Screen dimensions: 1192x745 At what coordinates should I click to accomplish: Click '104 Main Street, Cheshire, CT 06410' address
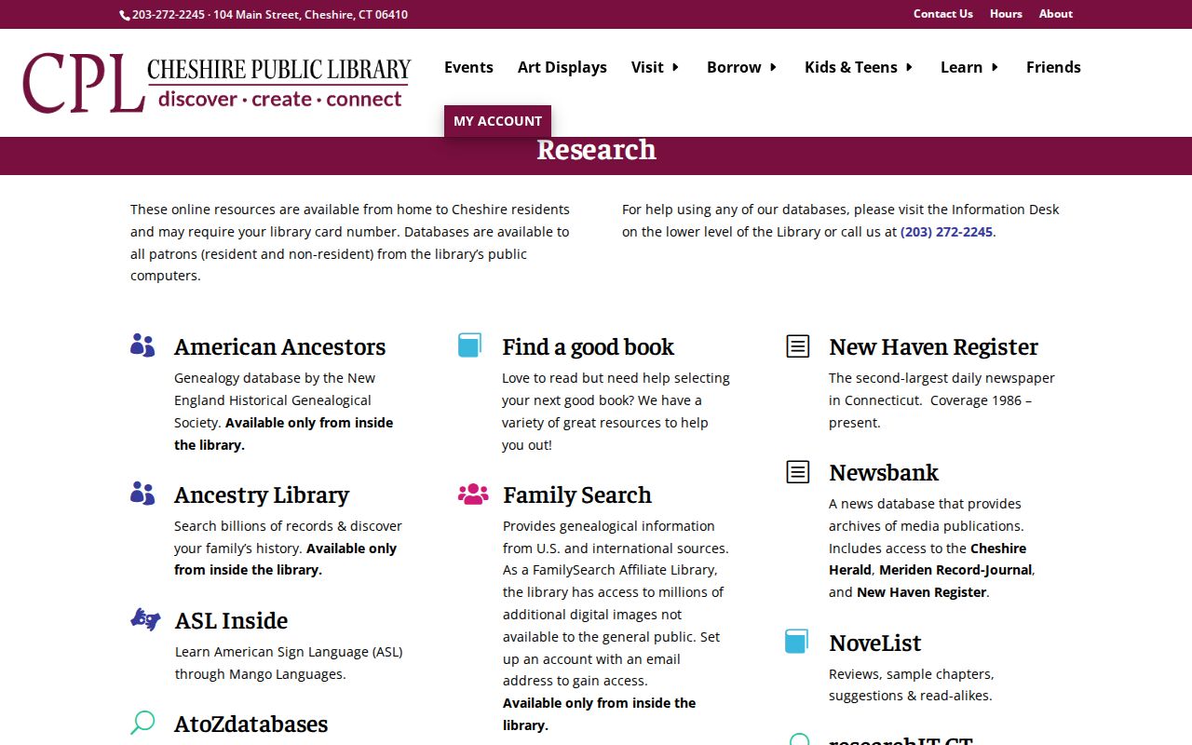tap(310, 15)
